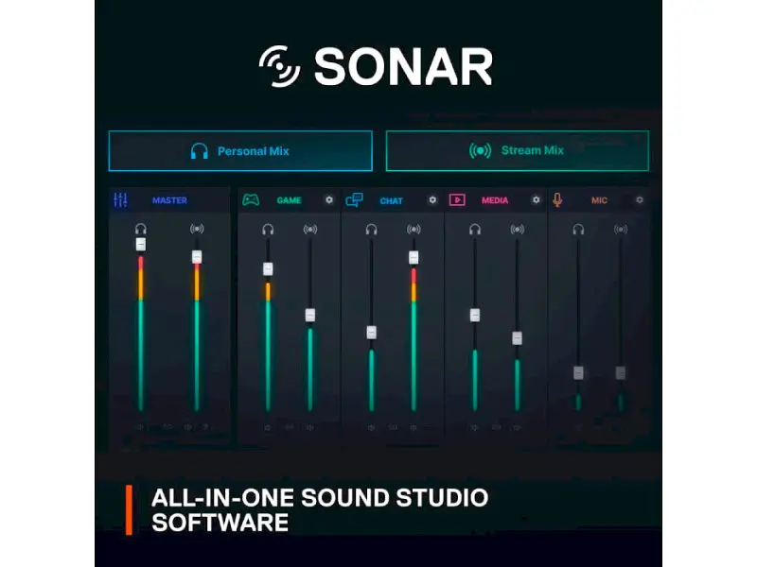Click the Media play icon

pyautogui.click(x=457, y=199)
